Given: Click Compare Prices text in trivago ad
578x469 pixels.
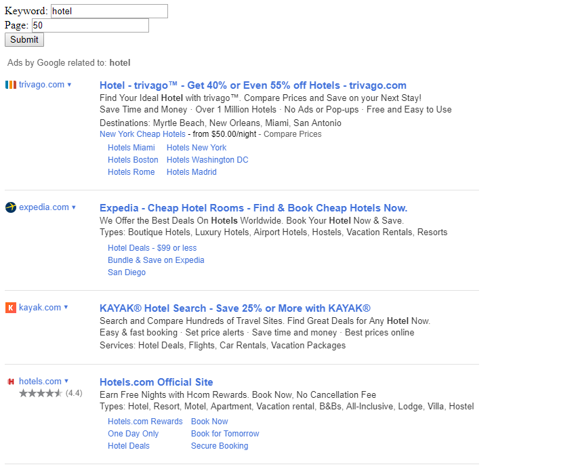Looking at the screenshot, I should point(293,134).
